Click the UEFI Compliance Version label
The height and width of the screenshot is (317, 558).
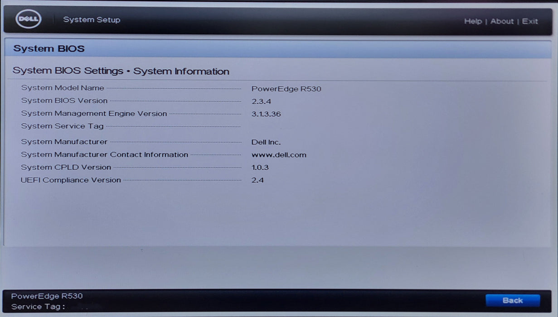71,180
